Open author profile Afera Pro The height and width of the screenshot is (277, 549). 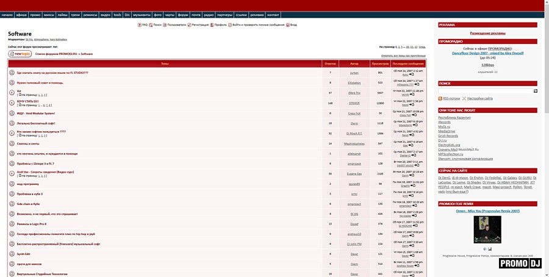[x=354, y=93]
